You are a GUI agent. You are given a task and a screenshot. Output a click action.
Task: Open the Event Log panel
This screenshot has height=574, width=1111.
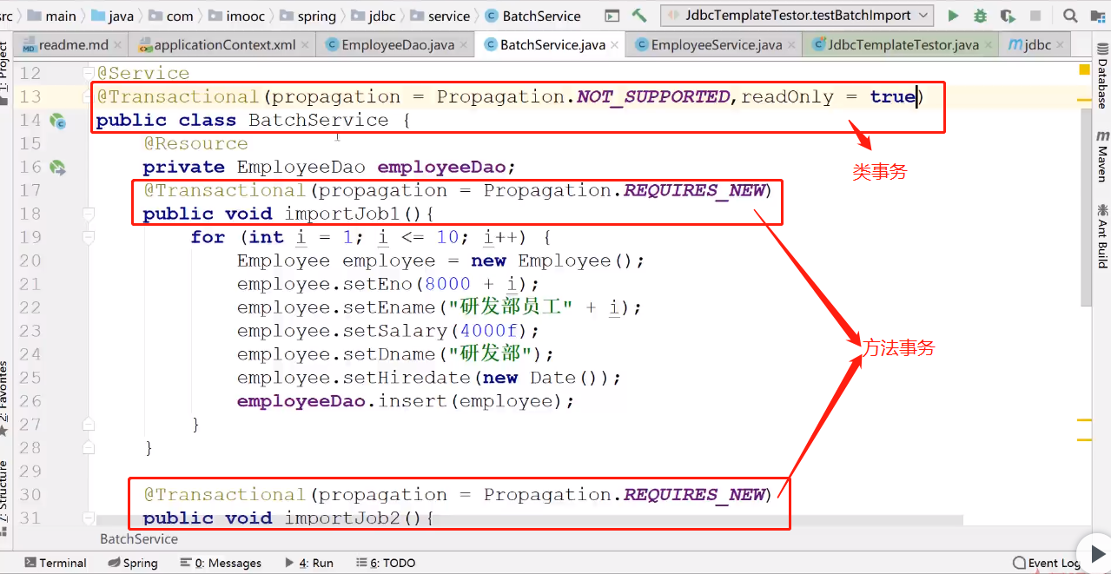[1046, 563]
